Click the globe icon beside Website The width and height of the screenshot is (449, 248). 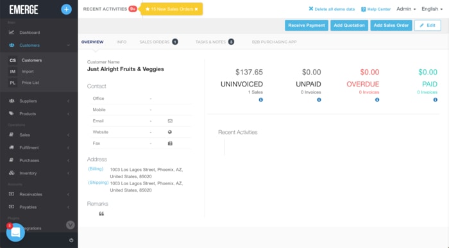(170, 132)
